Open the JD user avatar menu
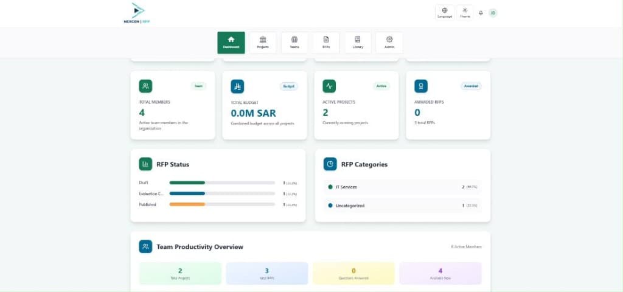 (493, 13)
